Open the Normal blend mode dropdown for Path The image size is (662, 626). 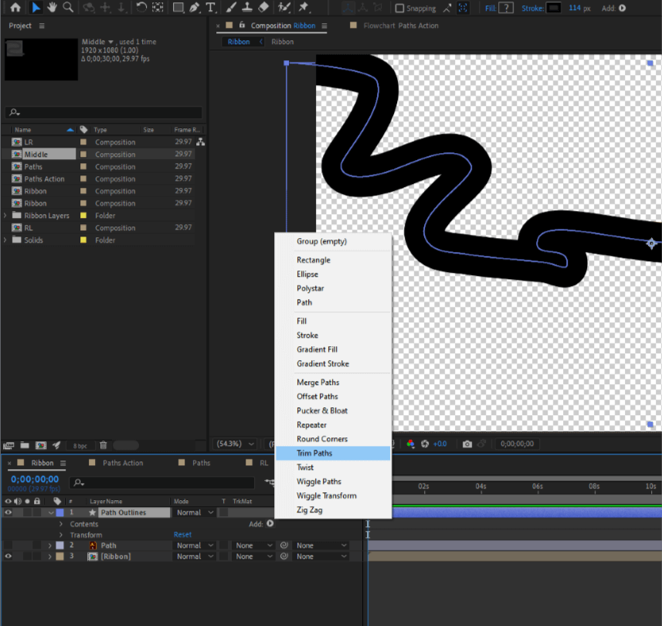193,545
